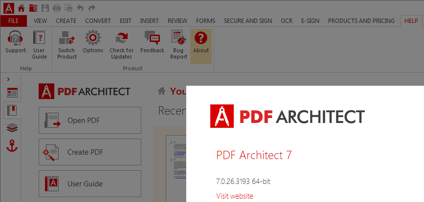424x202 pixels.
Task: Select the HELP tab
Action: point(411,21)
